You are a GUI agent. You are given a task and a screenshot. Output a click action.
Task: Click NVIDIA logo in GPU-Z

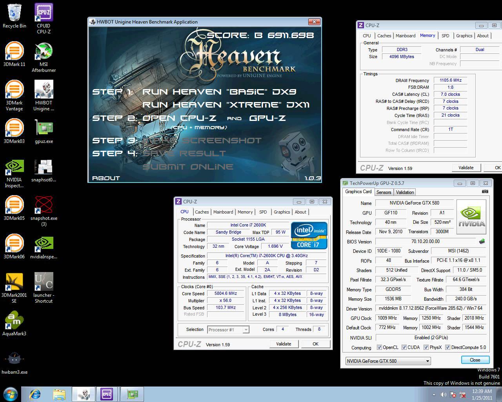coord(472,217)
